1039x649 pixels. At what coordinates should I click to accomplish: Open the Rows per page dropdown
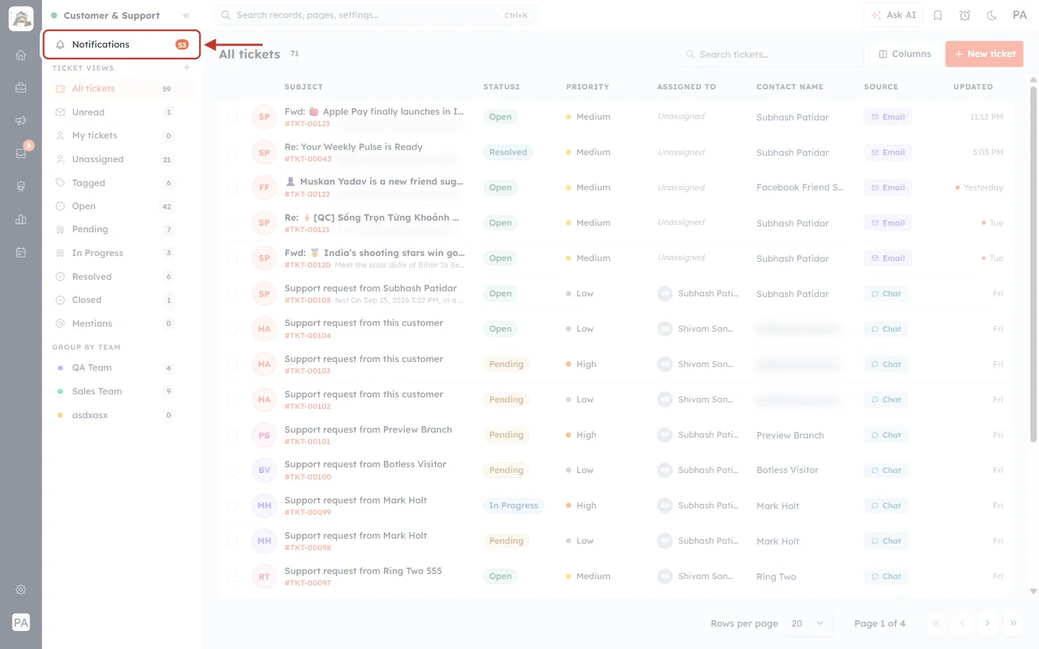tap(807, 623)
